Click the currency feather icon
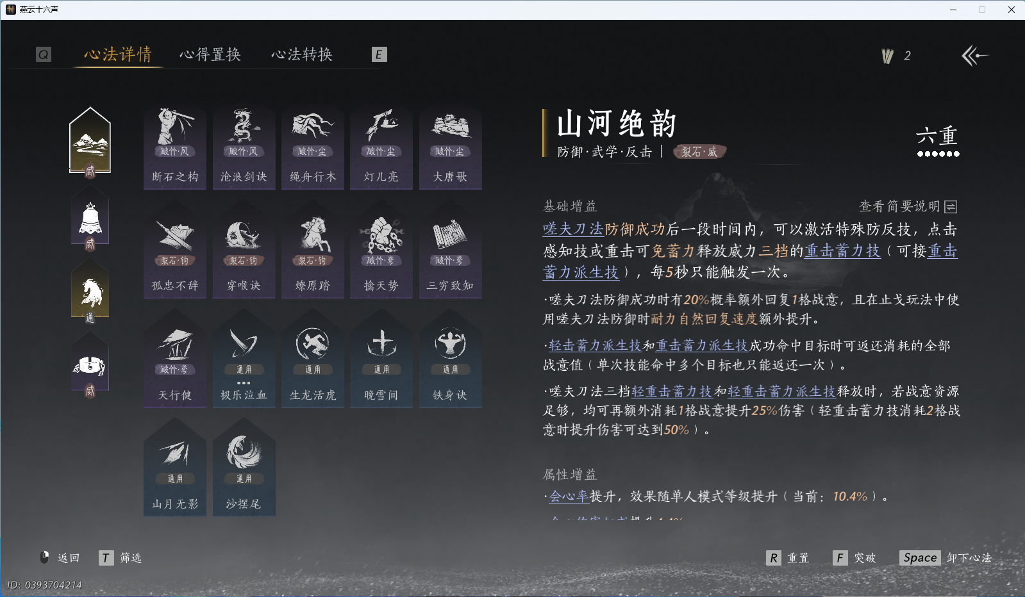1025x597 pixels. (888, 56)
